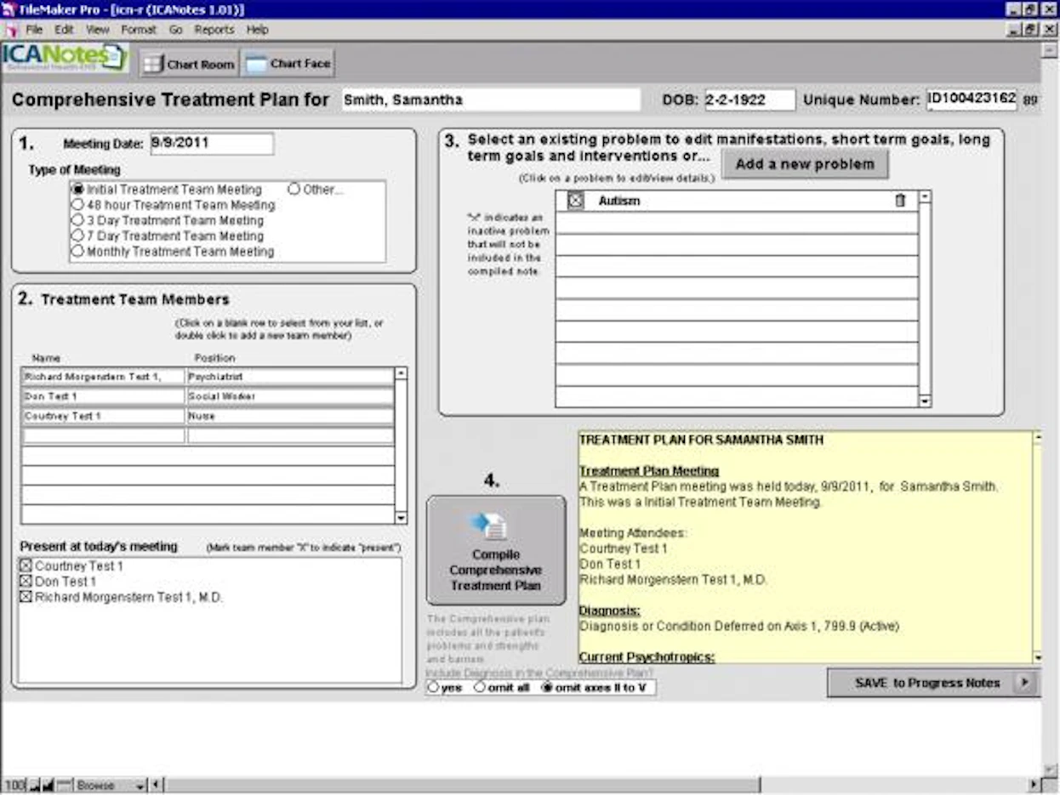
Task: Click the Social Worker position cell
Action: pyautogui.click(x=290, y=396)
